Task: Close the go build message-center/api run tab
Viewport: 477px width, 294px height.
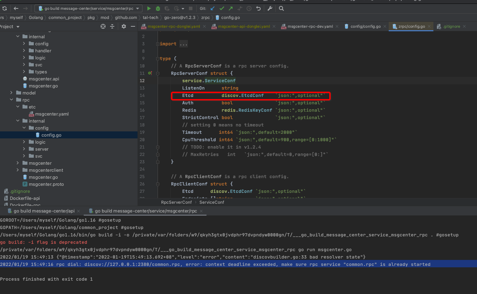Action: [79, 211]
